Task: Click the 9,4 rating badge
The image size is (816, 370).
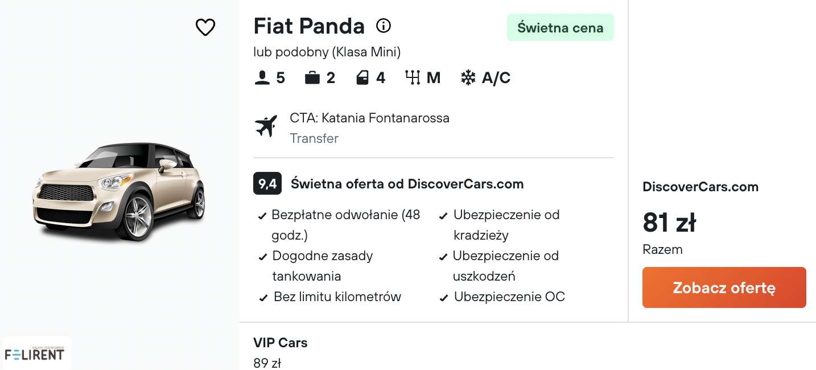Action: (x=267, y=184)
